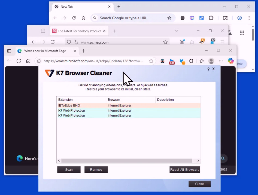
Task: Bookmark this tab with Chrome's star icon
Action: 169,18
